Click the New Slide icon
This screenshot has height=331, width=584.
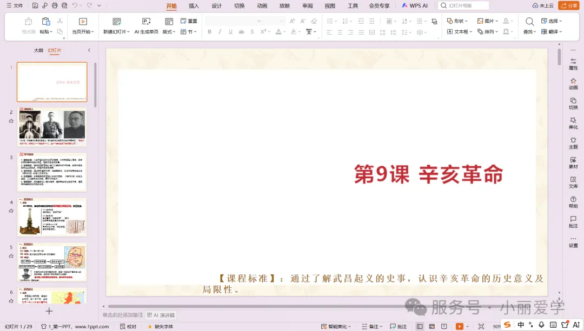click(117, 22)
